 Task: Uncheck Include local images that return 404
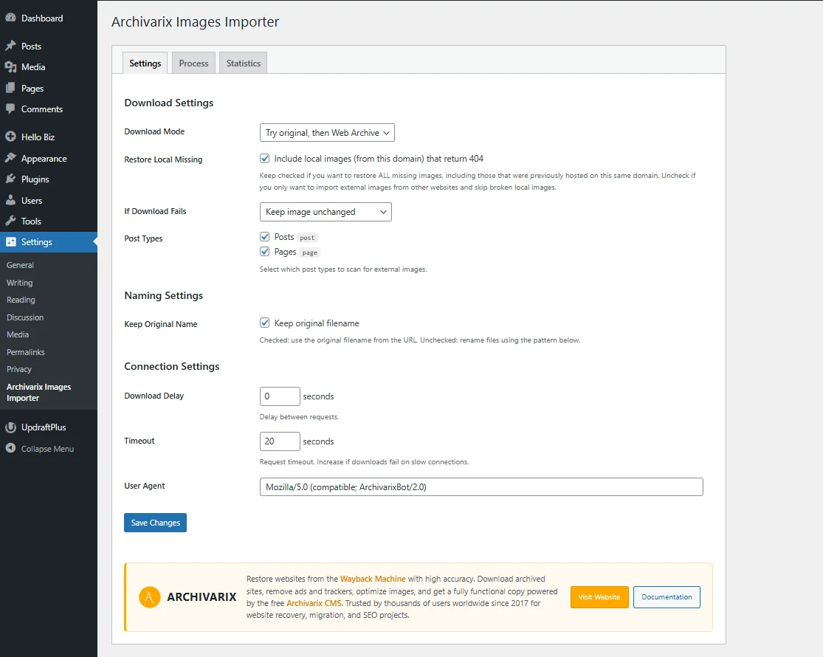(x=265, y=159)
